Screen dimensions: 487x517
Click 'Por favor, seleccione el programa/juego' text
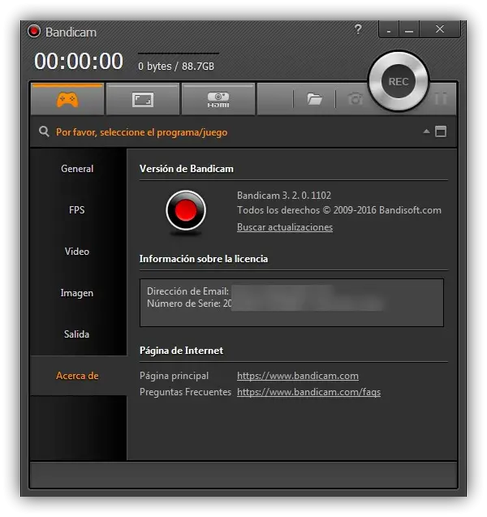pyautogui.click(x=141, y=132)
